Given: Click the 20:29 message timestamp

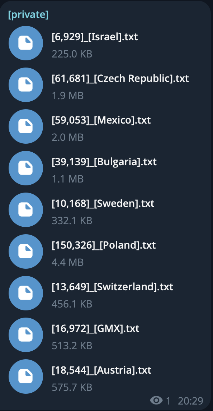Looking at the screenshot, I should (190, 401).
